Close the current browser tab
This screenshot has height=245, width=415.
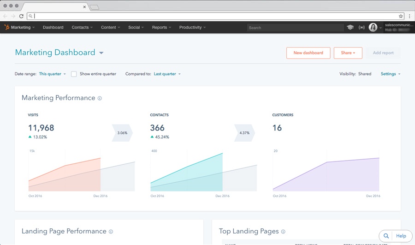click(84, 7)
